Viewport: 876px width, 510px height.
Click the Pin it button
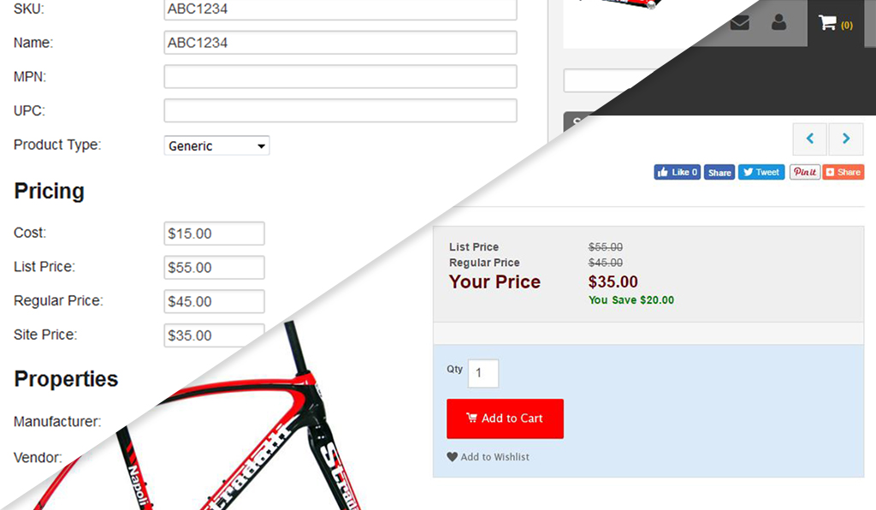coord(804,172)
